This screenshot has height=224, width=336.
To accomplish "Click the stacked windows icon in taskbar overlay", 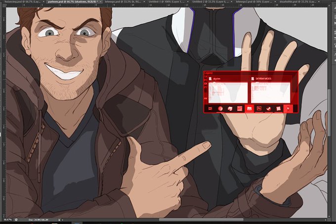I will coord(230,109).
